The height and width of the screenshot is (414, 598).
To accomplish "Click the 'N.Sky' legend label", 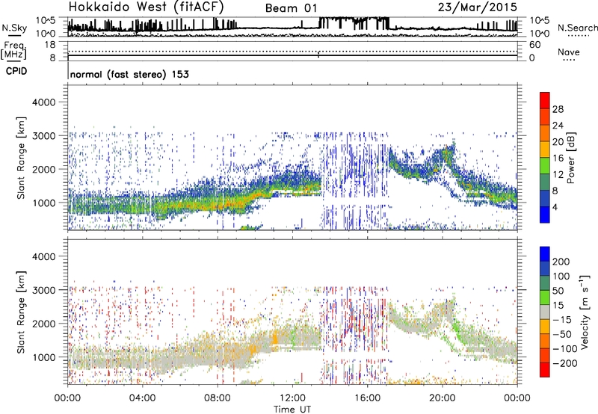I will pyautogui.click(x=14, y=28).
